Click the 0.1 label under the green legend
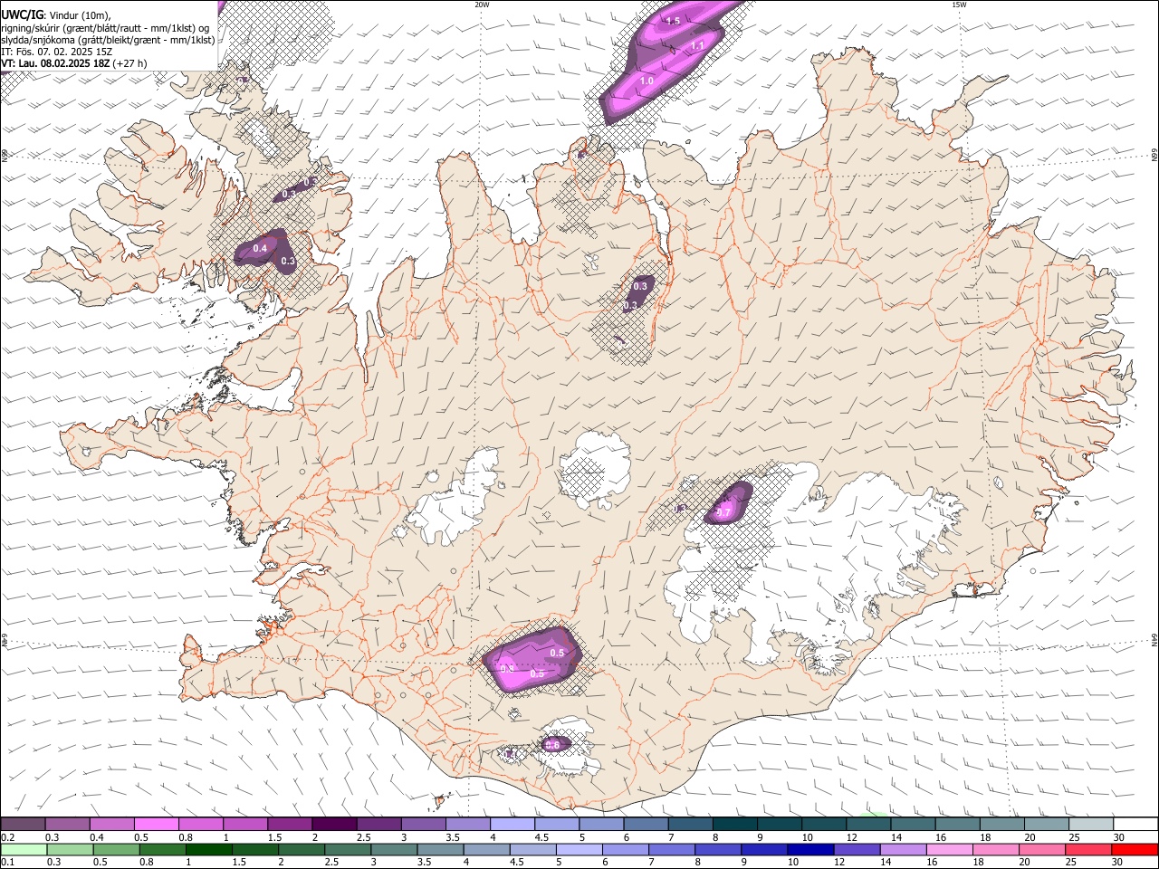This screenshot has width=1159, height=869. (8, 862)
